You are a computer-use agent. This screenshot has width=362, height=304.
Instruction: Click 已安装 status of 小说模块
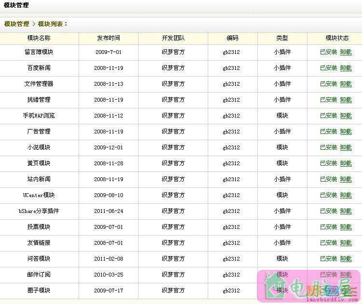329,147
